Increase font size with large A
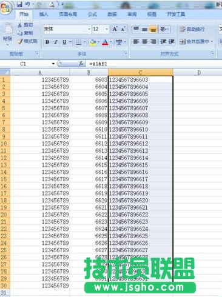The image size is (222, 297). point(115,29)
